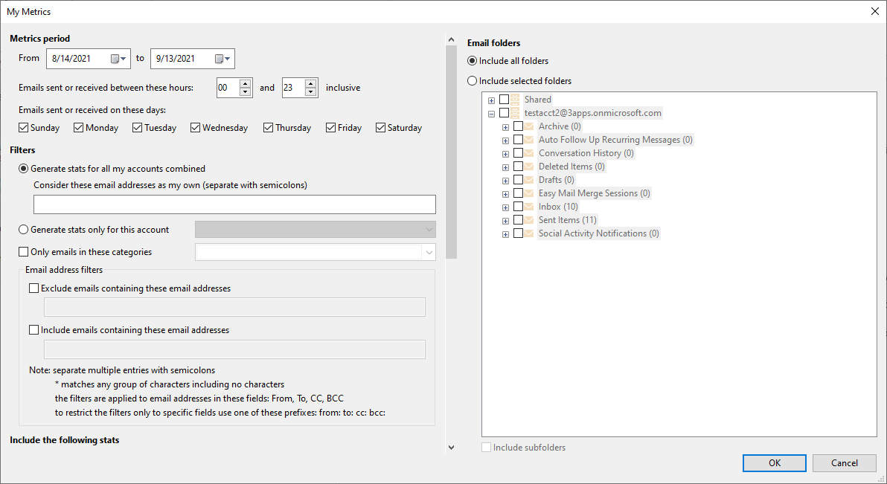The height and width of the screenshot is (484, 887).
Task: Uncheck the Monday checkbox
Action: tap(79, 128)
